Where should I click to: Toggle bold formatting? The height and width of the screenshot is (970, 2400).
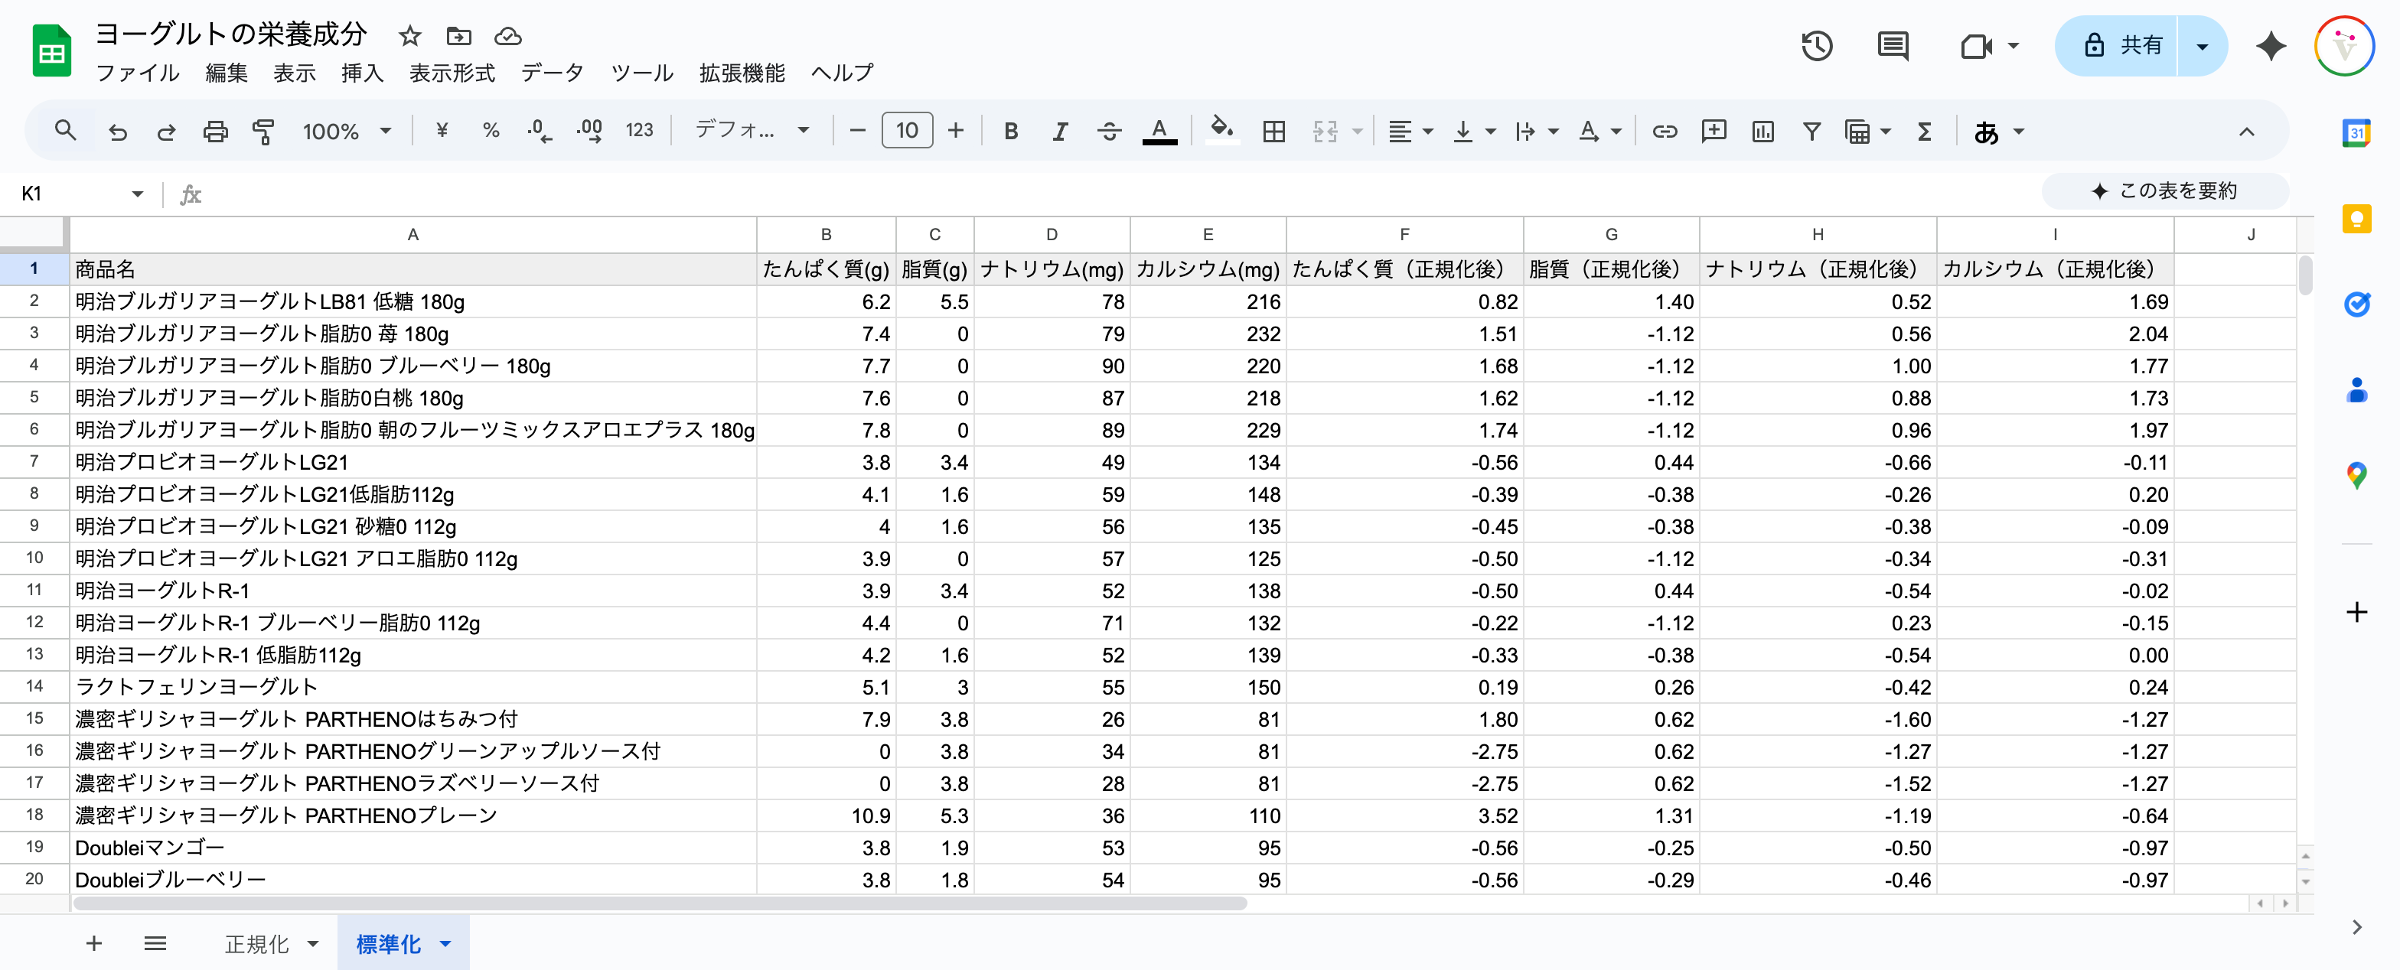(1011, 132)
